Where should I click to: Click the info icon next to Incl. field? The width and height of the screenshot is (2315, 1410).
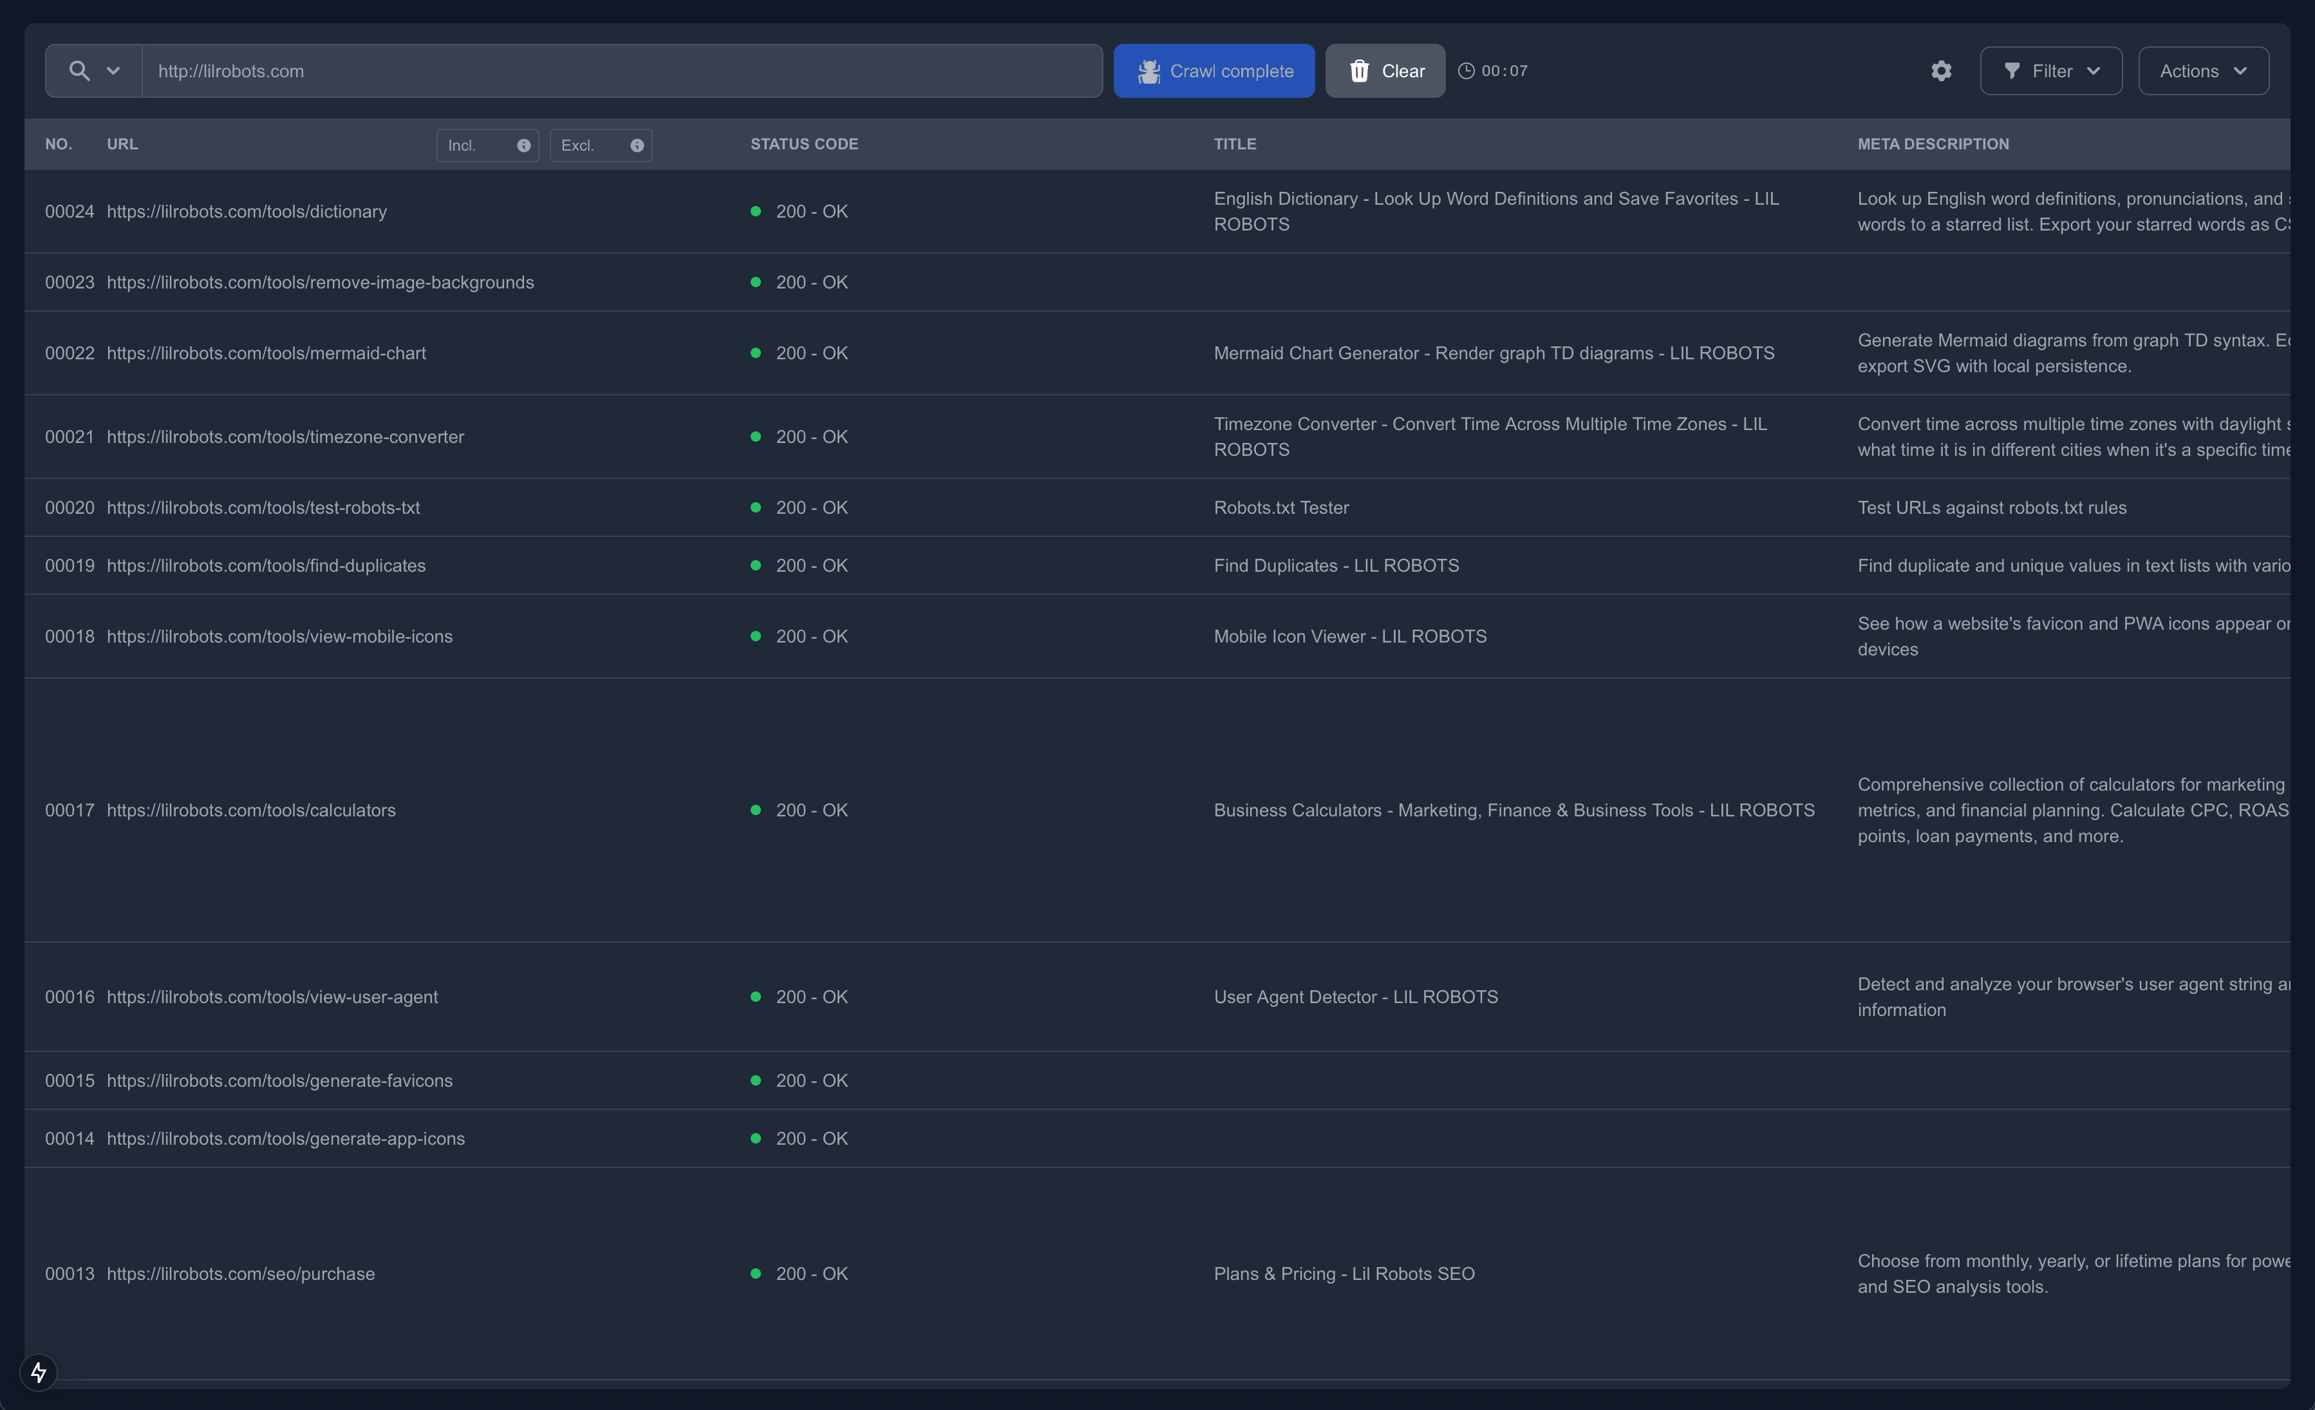coord(523,146)
